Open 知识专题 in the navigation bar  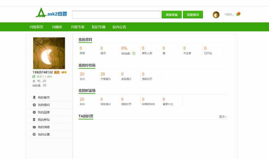point(98,27)
